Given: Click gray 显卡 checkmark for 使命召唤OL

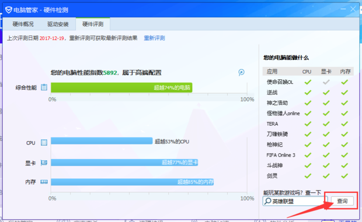Looking at the screenshot, I should 326,82.
